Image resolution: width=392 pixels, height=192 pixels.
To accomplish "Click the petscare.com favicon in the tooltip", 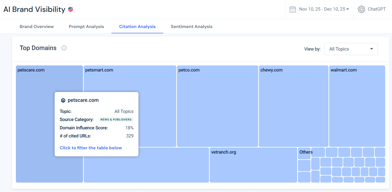I will pos(63,100).
